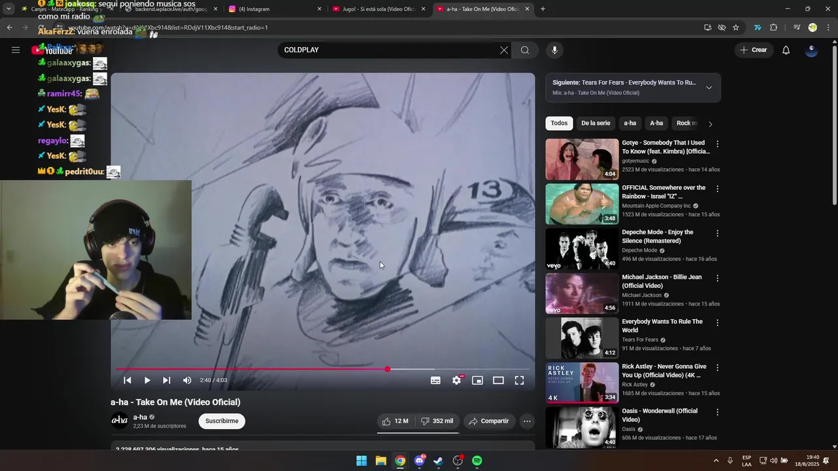Open player settings gear
The width and height of the screenshot is (838, 471).
[x=457, y=380]
